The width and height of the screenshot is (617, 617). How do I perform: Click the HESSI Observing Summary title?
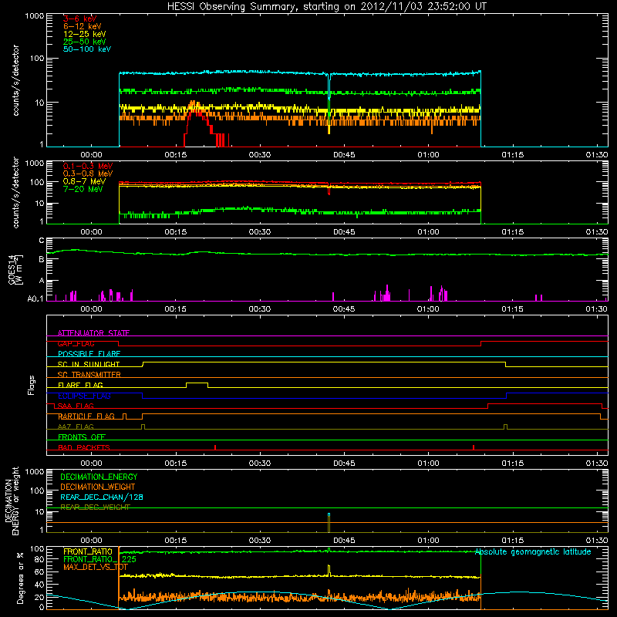pos(326,7)
